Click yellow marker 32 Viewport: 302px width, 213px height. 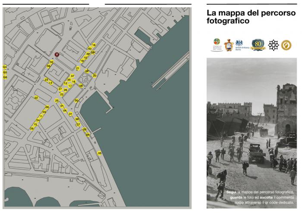(52, 62)
